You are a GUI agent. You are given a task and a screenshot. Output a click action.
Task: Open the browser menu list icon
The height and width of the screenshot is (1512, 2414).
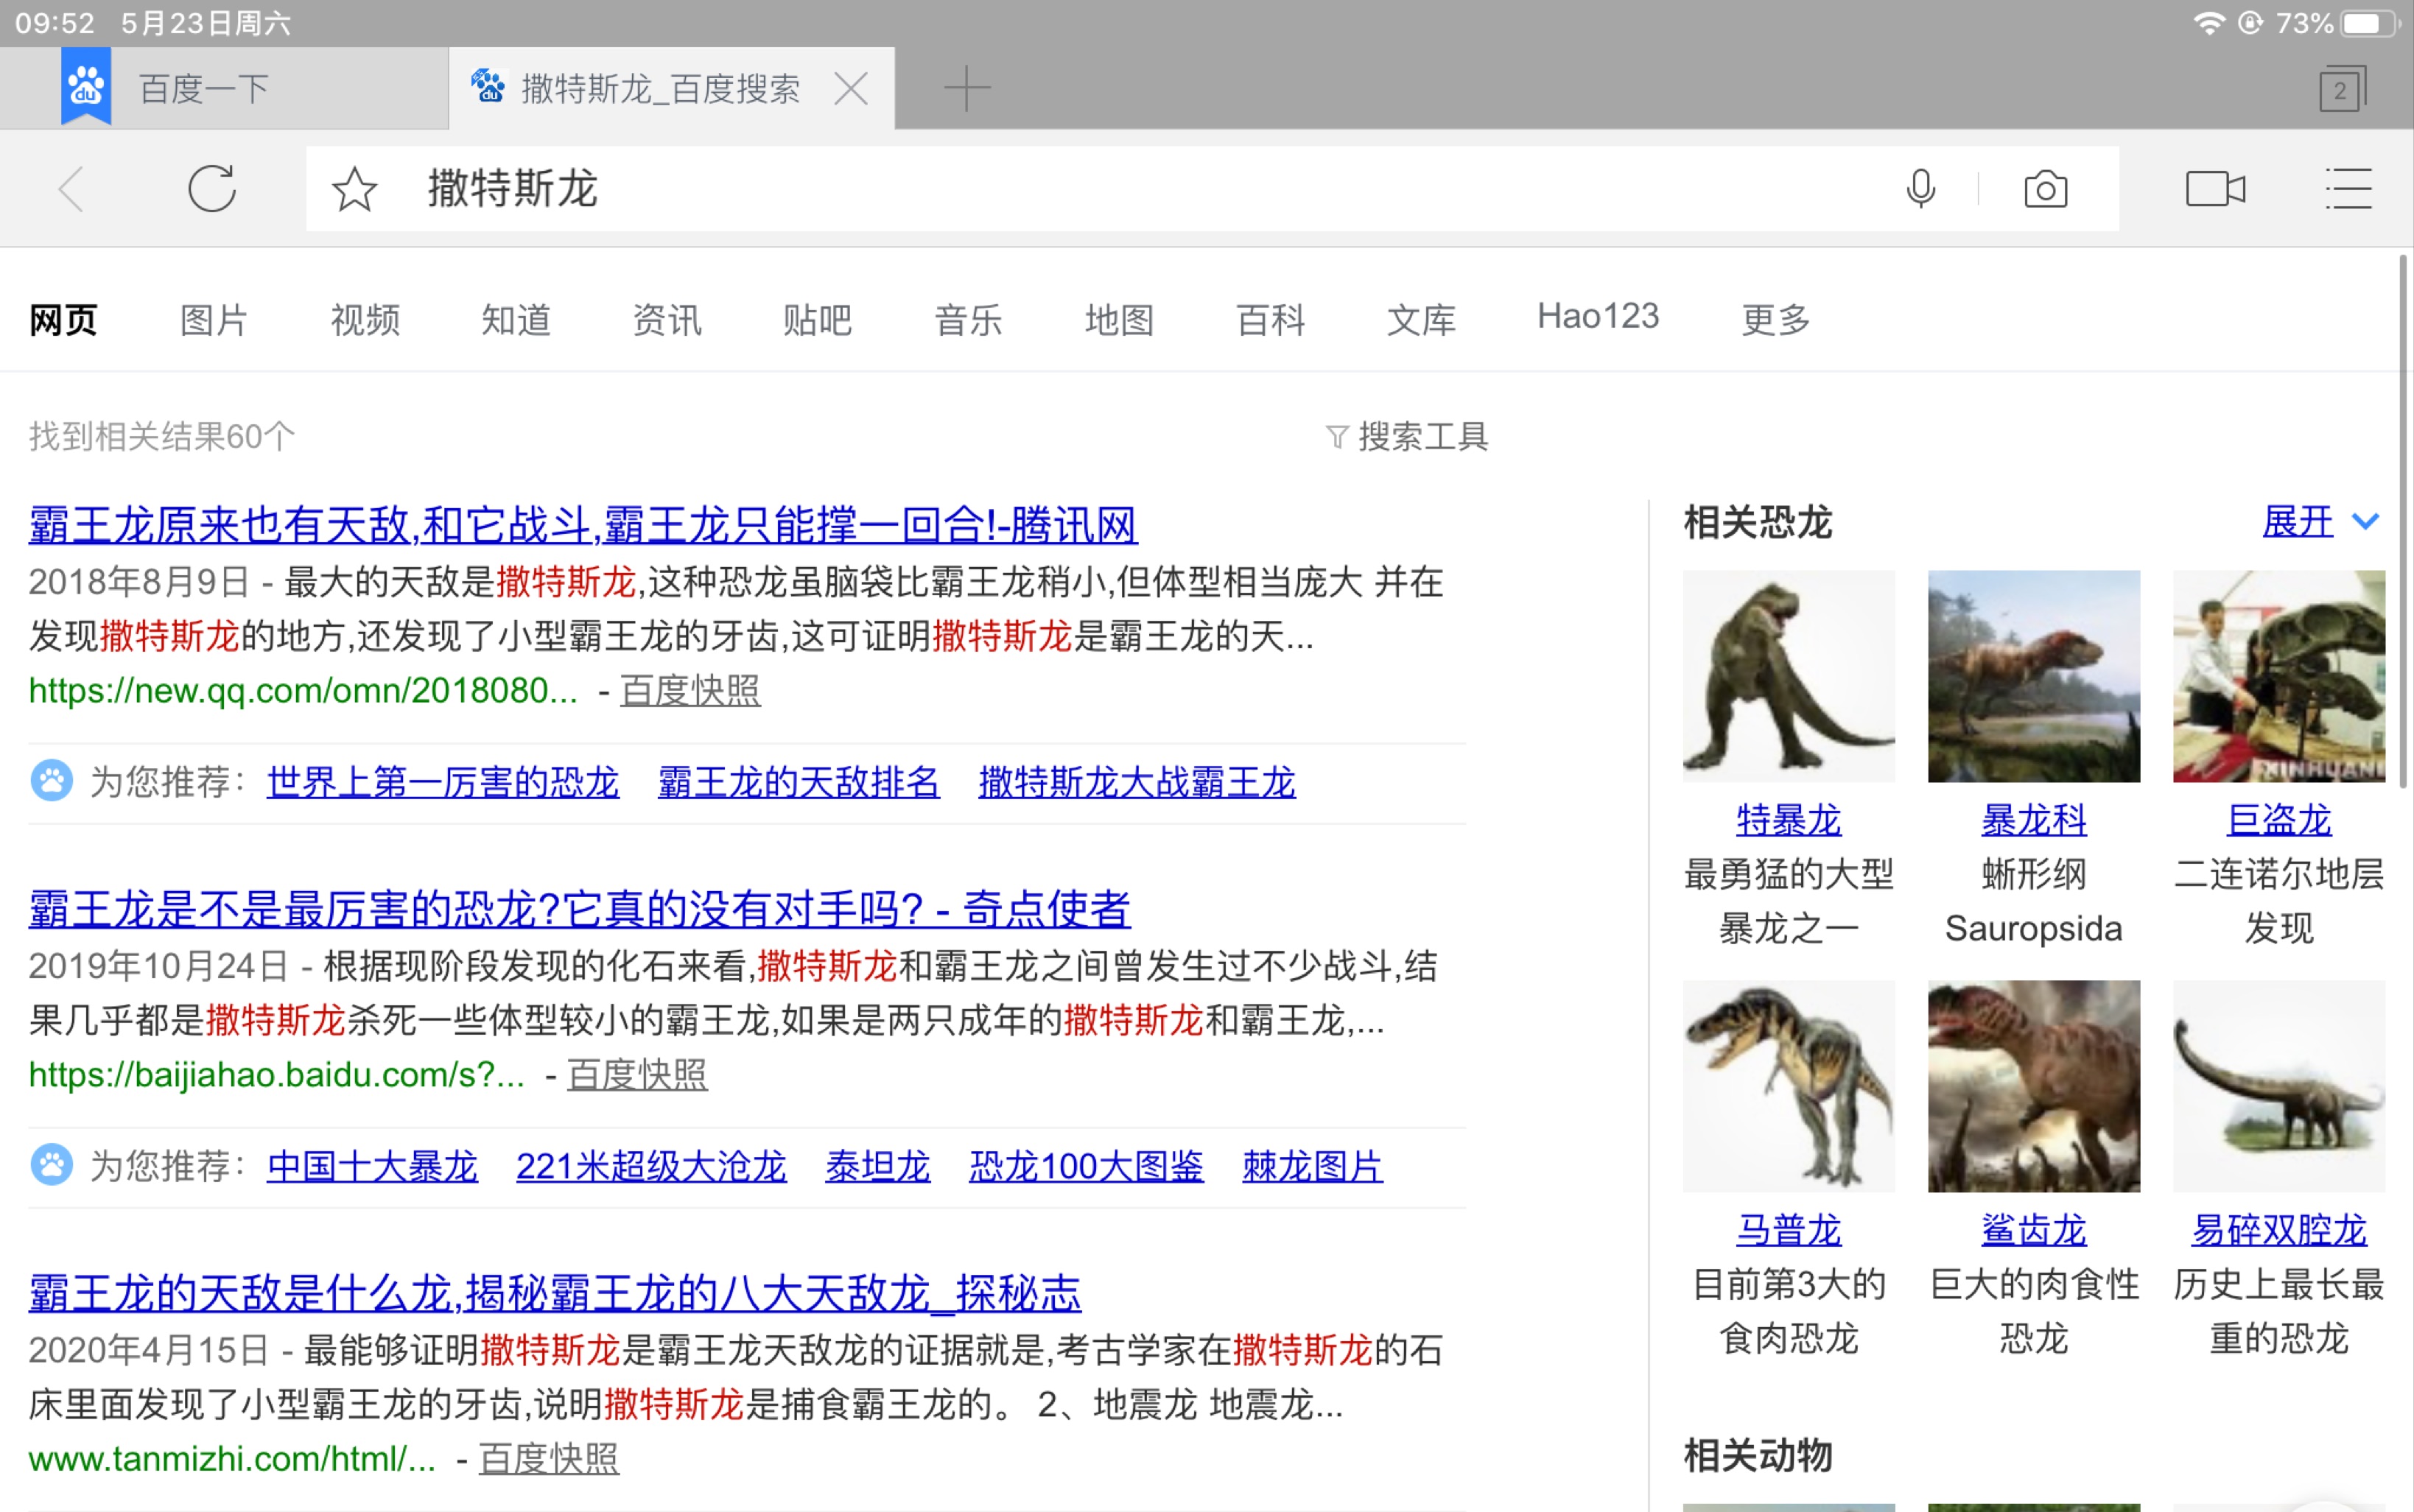2348,188
